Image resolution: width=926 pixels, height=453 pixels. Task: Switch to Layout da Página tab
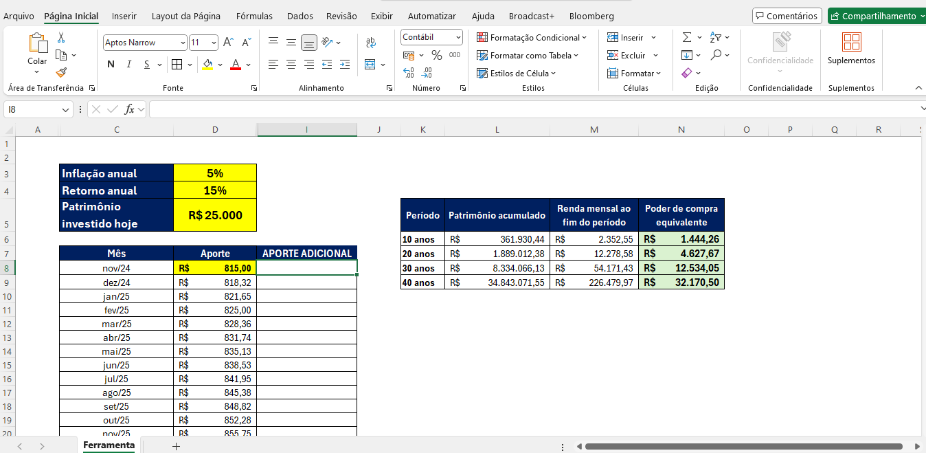point(186,16)
